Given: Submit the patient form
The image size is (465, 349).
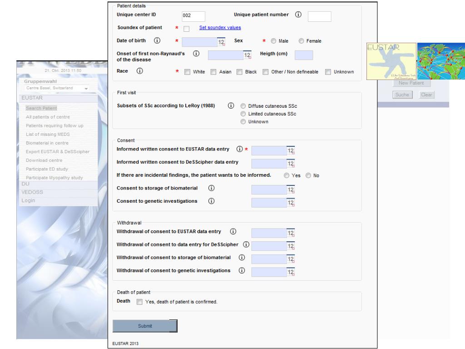Looking at the screenshot, I should pyautogui.click(x=145, y=326).
